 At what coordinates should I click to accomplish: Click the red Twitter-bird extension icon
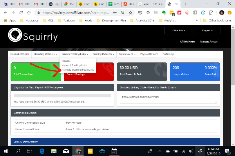pyautogui.click(x=179, y=13)
